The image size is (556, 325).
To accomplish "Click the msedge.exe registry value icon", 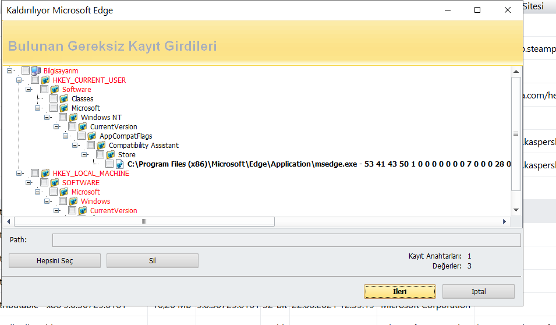I will point(120,164).
